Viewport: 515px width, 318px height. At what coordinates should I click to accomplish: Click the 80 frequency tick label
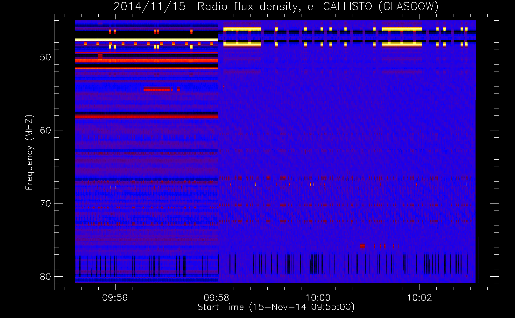click(x=46, y=277)
